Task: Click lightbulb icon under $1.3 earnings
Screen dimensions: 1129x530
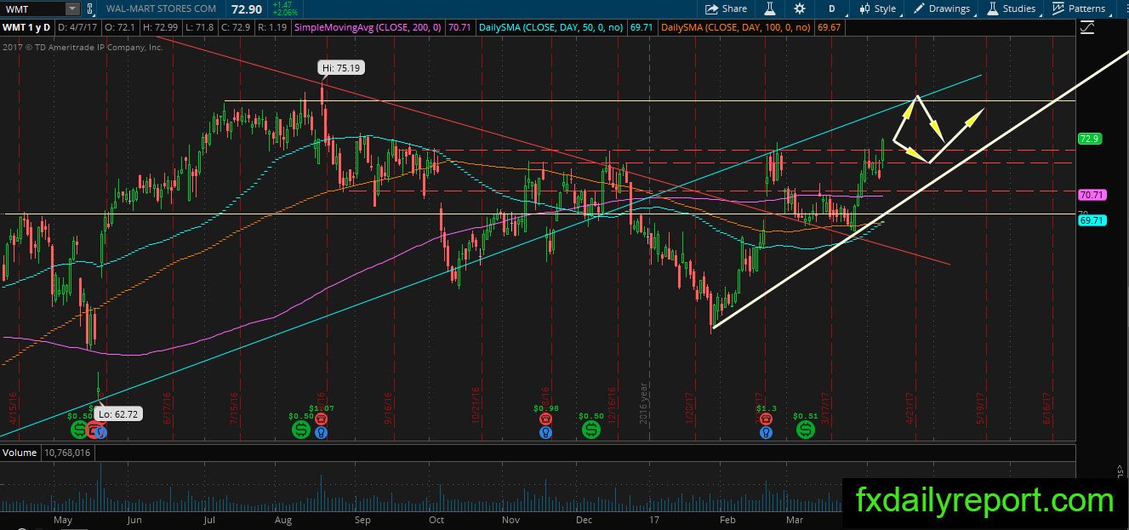Action: pyautogui.click(x=767, y=433)
